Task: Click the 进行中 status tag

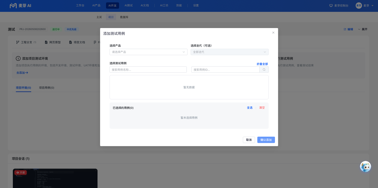Action: (56, 29)
